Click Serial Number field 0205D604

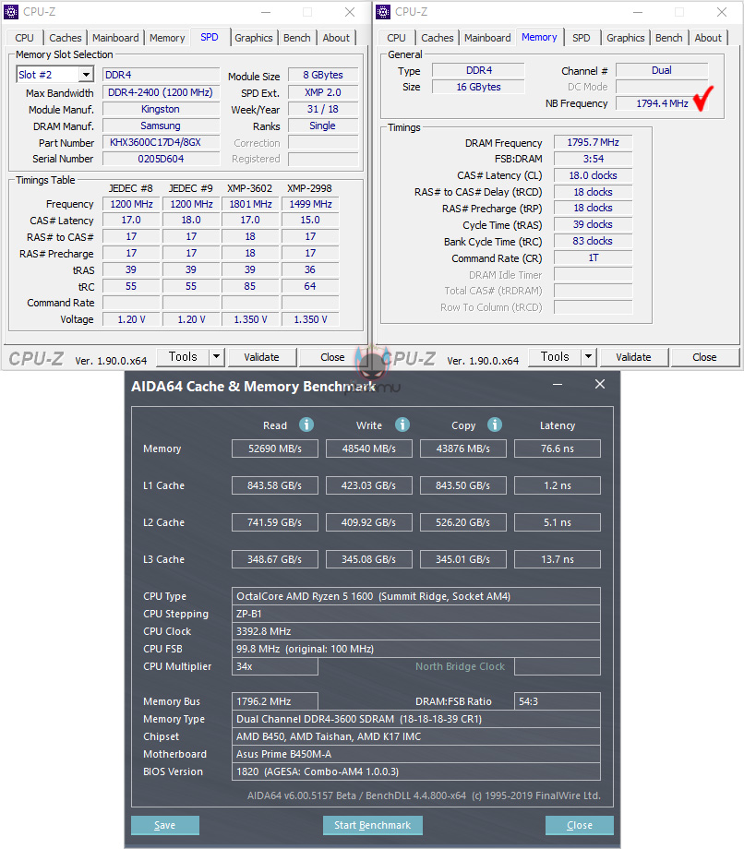pos(161,159)
